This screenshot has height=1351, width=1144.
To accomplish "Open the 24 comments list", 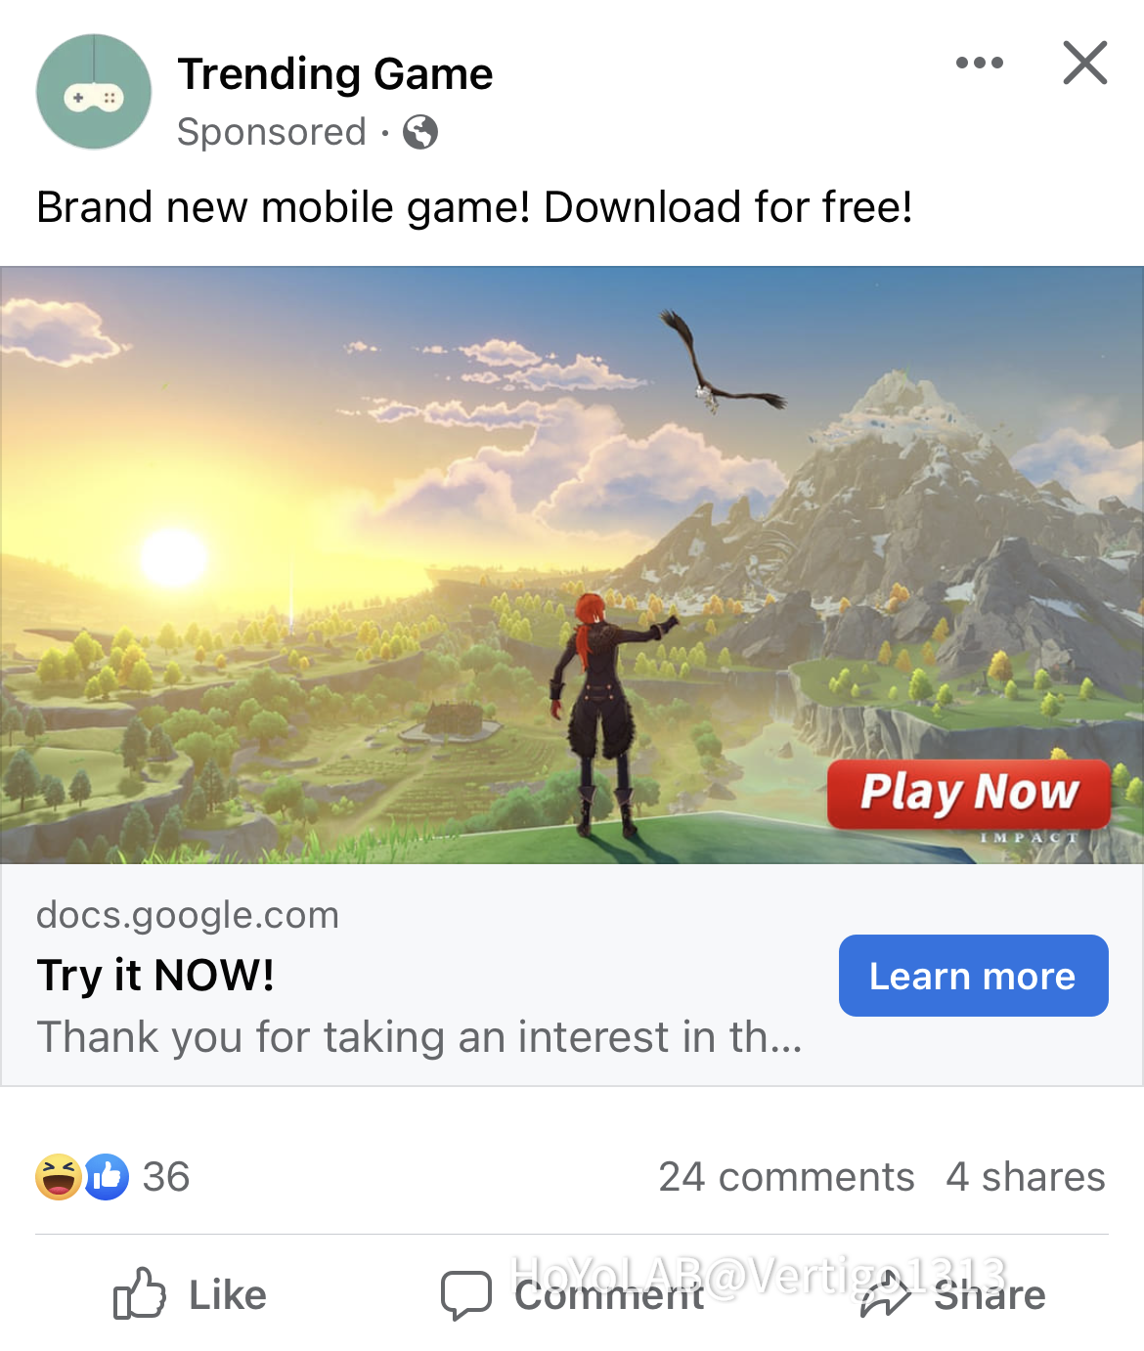I will [786, 1177].
